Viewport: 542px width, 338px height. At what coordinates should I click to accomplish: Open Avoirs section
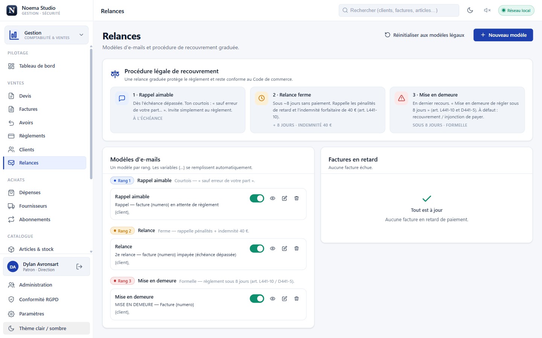44,123
